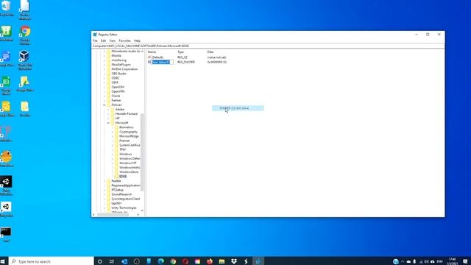Click the taskbar search box

pyautogui.click(x=52, y=261)
